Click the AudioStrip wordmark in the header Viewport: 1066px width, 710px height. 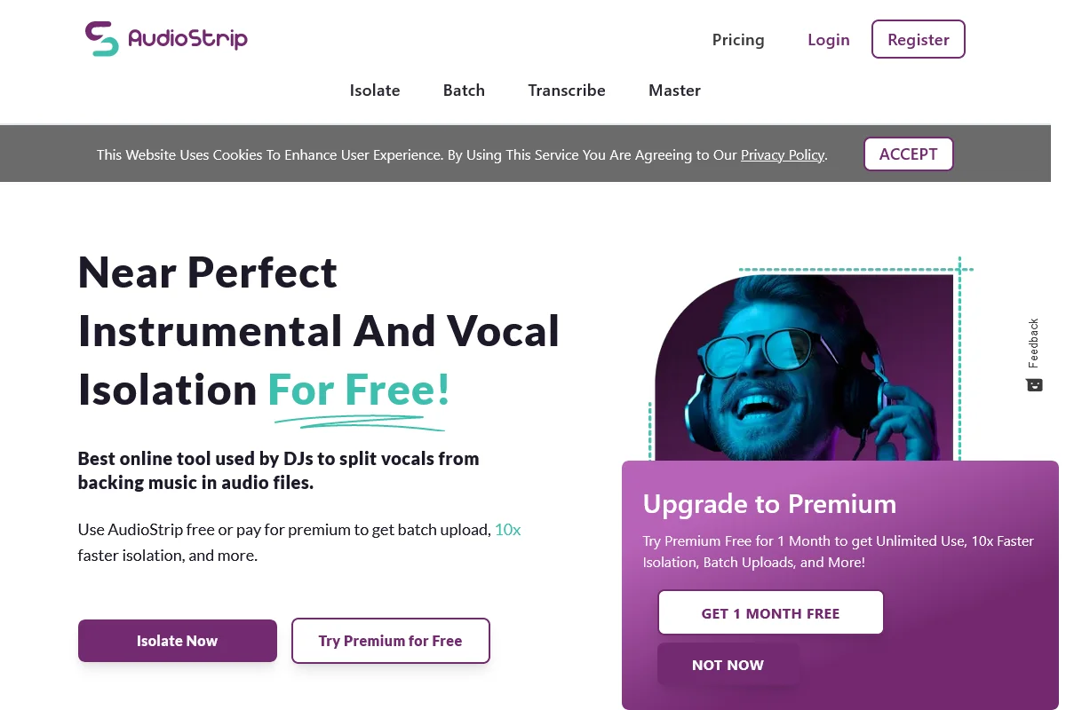pos(187,38)
